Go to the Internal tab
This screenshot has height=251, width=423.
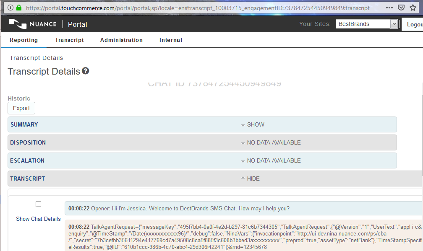point(170,40)
